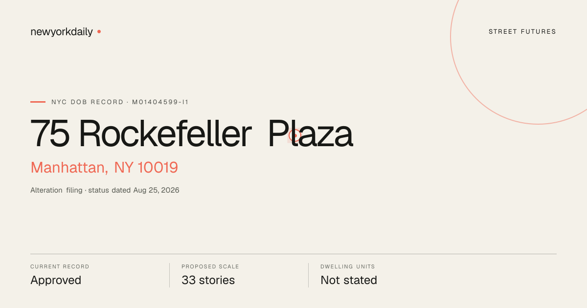Select the NYC DOB RECORD label
The width and height of the screenshot is (587, 308).
[x=88, y=102]
